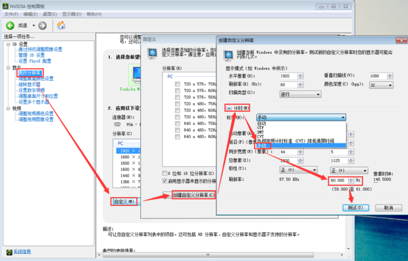Click the stepper beside 垂直扫描线 1080
The height and width of the screenshot is (261, 408).
pyautogui.click(x=390, y=76)
